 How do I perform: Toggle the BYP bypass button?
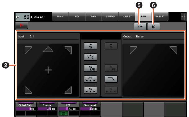[x=140, y=26]
